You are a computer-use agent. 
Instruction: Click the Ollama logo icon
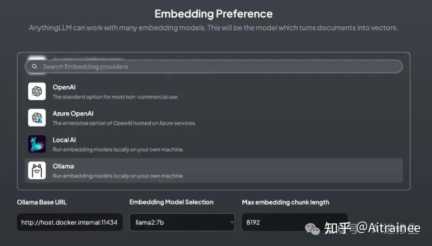37,170
